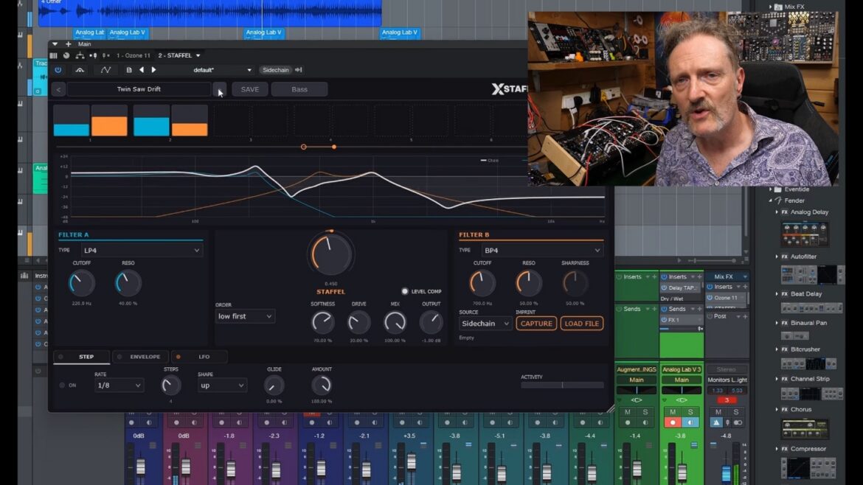Open the SOURCE Sidechain dropdown

(485, 324)
